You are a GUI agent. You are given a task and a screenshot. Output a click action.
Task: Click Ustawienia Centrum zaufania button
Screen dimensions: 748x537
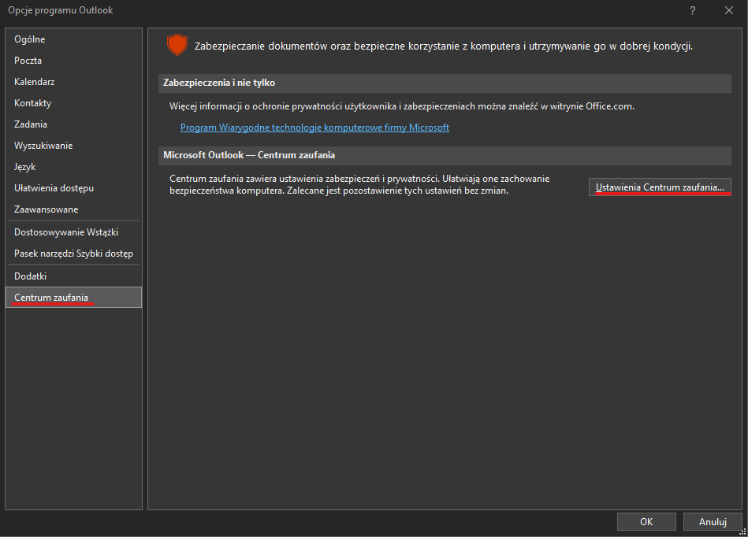660,187
